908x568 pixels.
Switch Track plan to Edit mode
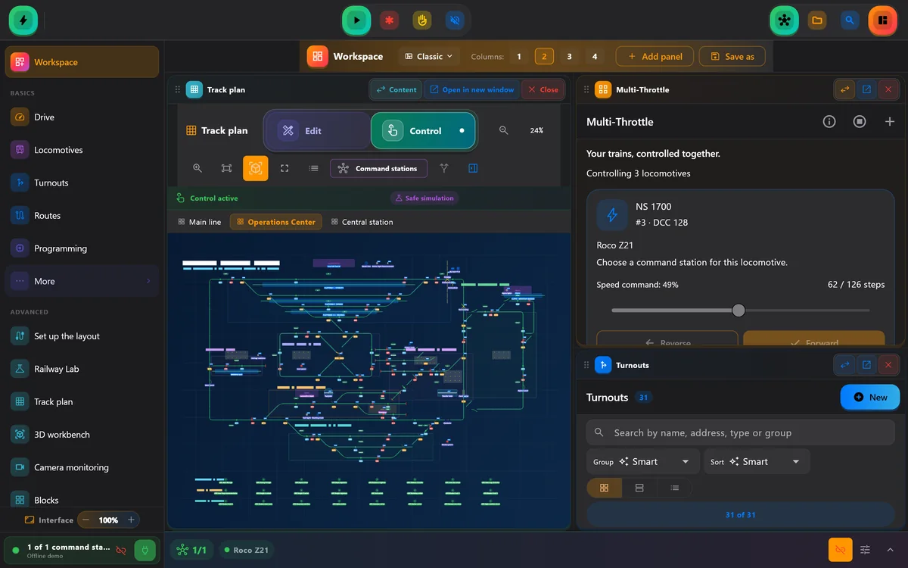tap(318, 131)
